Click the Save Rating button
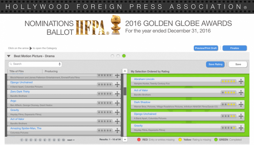The height and width of the screenshot is (145, 254). 215,64
